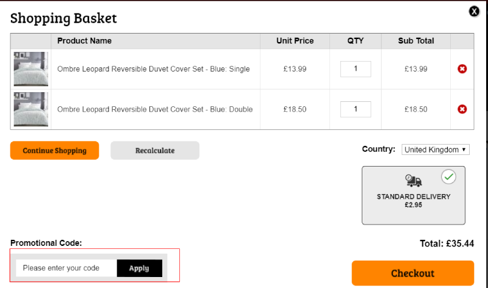488x288 pixels.
Task: Open Ombre Leopard Duvet Cover Blue: Single link
Action: (154, 69)
